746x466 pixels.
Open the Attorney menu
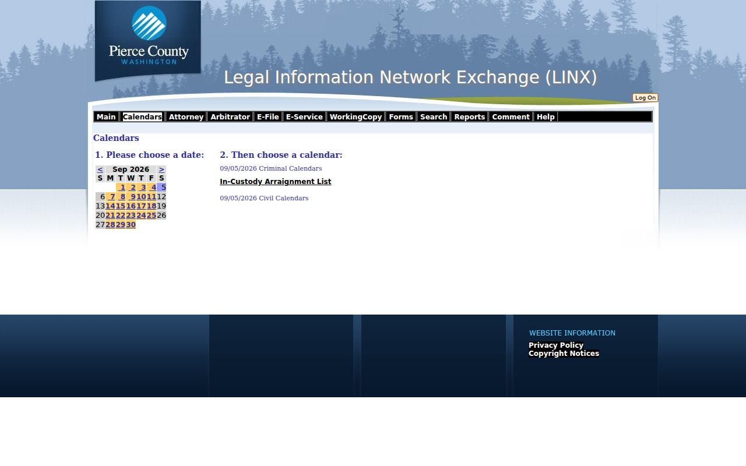pyautogui.click(x=186, y=117)
